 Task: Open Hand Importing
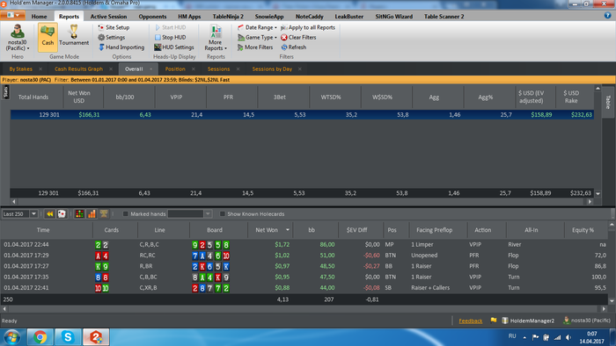(121, 47)
